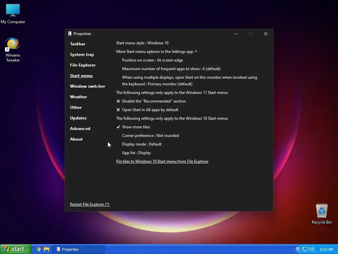
Task: Change Display mode Default setting
Action: click(142, 144)
